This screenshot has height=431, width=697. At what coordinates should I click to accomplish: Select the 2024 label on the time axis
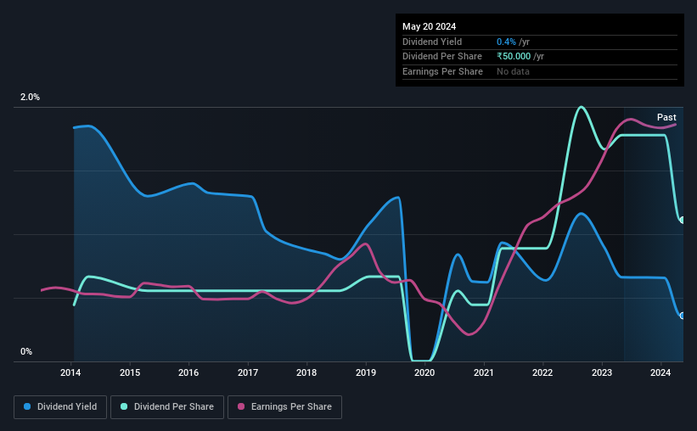point(660,372)
